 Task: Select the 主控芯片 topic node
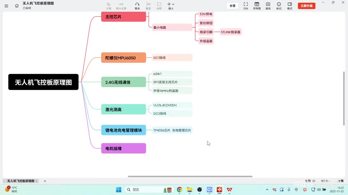point(124,17)
